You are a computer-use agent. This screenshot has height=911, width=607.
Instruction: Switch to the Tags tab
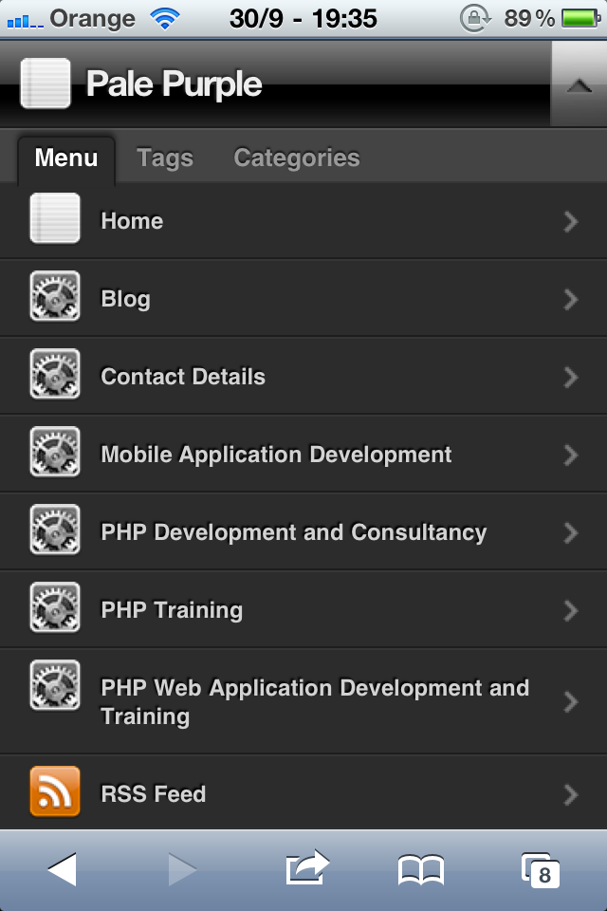coord(165,158)
